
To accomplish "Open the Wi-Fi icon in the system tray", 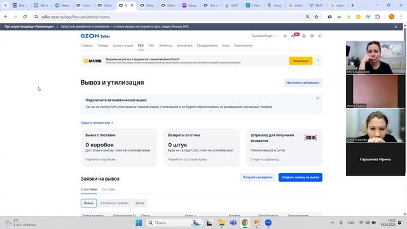I will click(x=361, y=223).
